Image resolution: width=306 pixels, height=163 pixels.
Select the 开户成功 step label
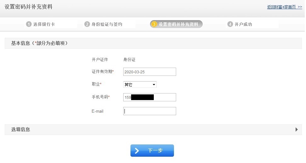[x=243, y=24]
